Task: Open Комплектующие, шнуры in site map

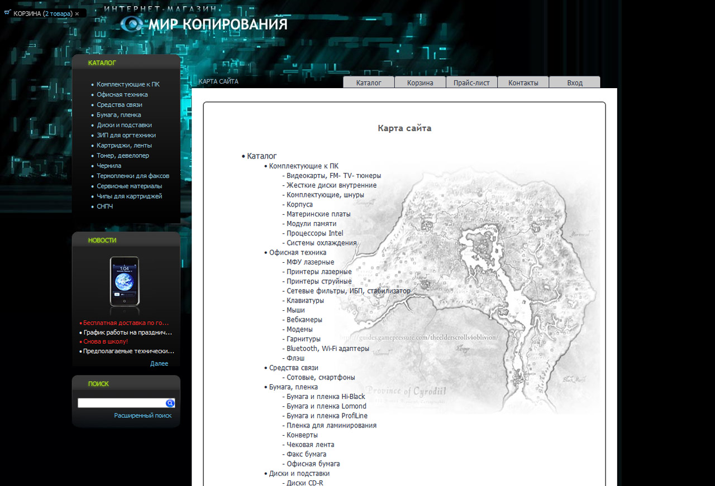Action: (x=325, y=195)
